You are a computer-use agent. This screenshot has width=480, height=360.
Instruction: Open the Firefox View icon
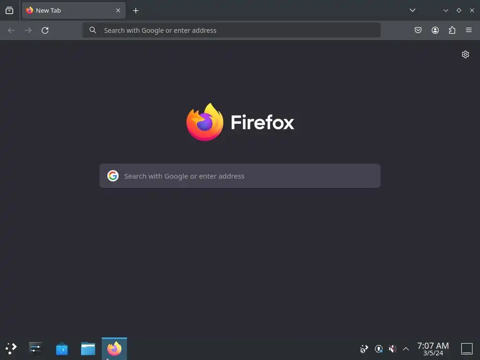click(9, 10)
